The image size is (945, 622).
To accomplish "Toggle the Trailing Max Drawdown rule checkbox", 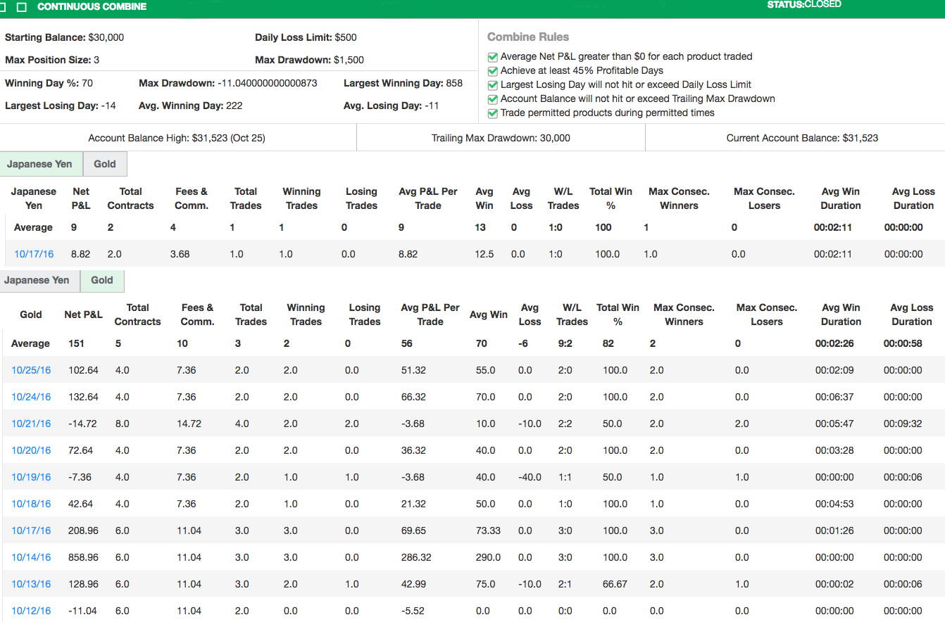I will pos(493,99).
